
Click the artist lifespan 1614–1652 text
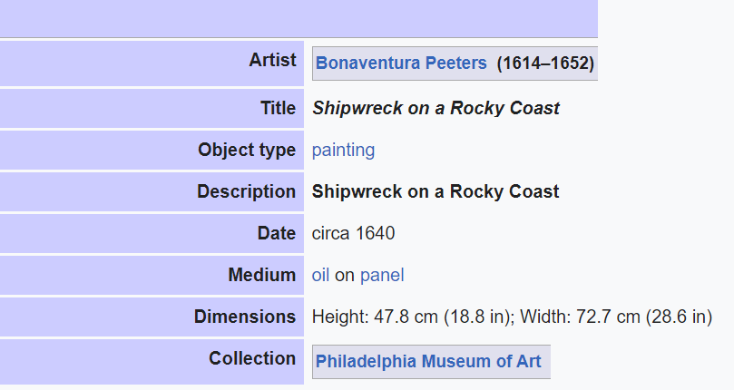(545, 63)
